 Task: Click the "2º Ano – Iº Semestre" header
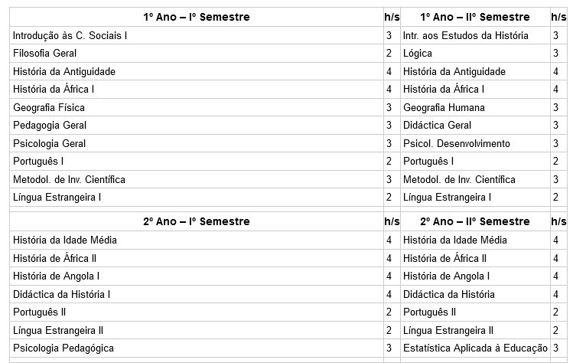(x=196, y=221)
